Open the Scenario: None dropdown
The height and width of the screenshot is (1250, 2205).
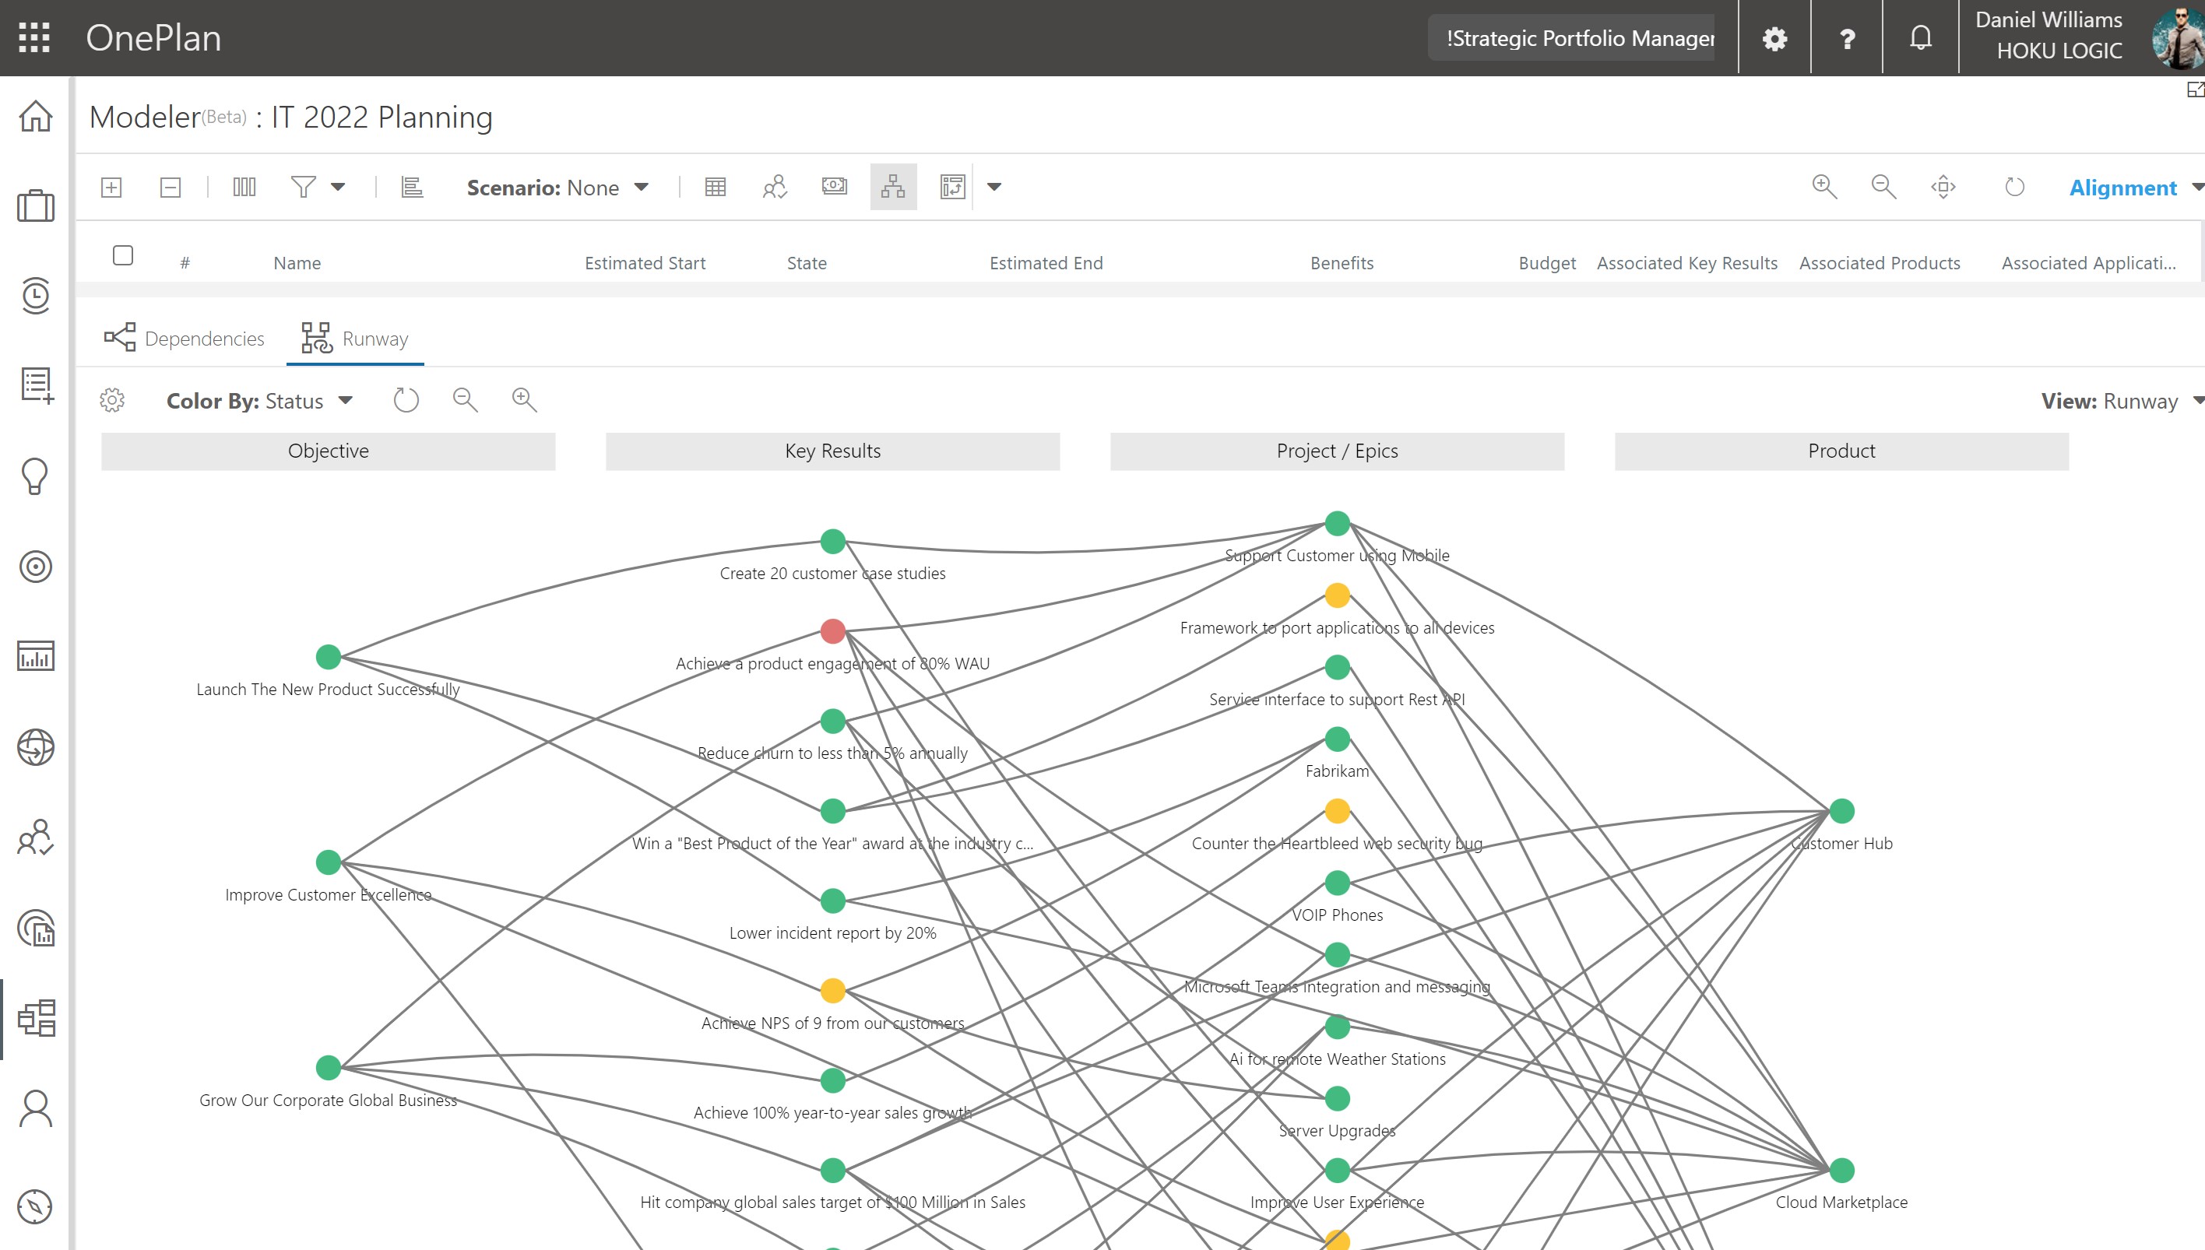(x=557, y=188)
